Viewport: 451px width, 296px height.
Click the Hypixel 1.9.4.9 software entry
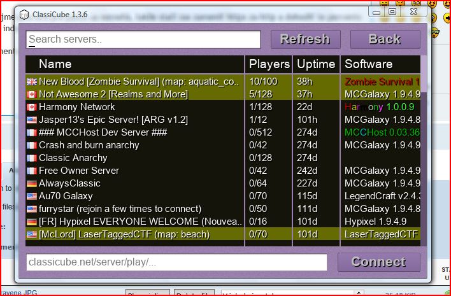(376, 222)
